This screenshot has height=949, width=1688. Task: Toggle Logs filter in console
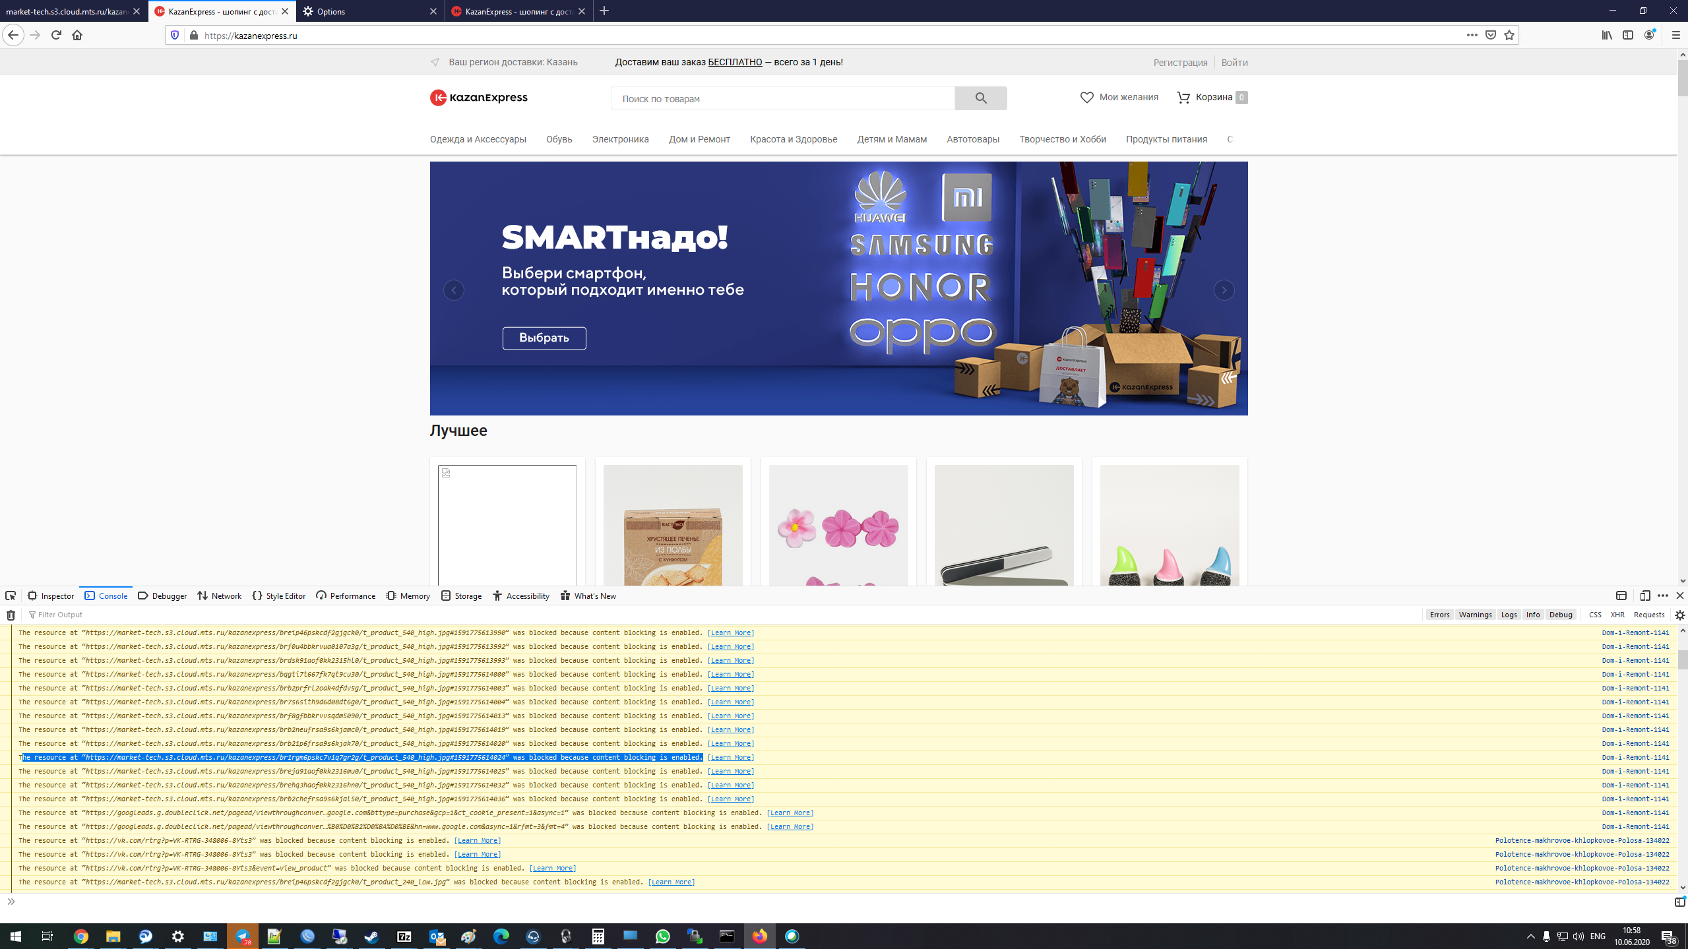coord(1509,615)
